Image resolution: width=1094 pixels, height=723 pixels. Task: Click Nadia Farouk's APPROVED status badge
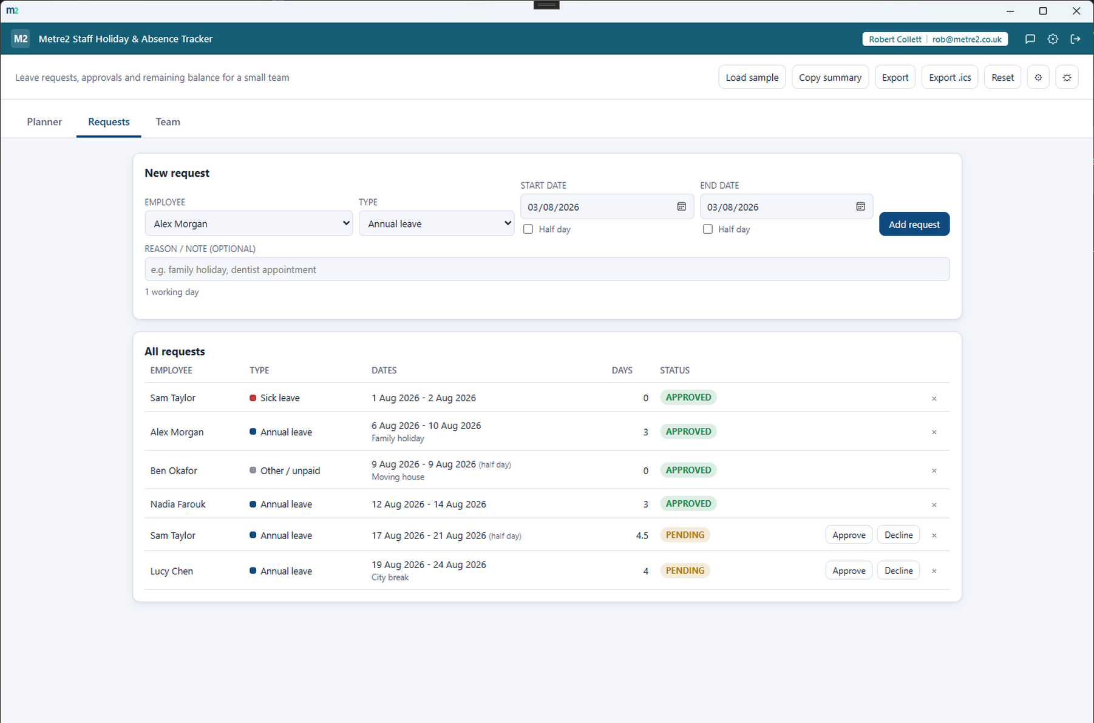pyautogui.click(x=688, y=503)
